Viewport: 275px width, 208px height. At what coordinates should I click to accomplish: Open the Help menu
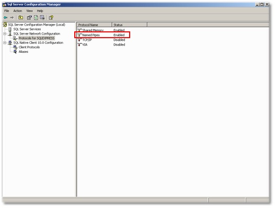point(40,11)
